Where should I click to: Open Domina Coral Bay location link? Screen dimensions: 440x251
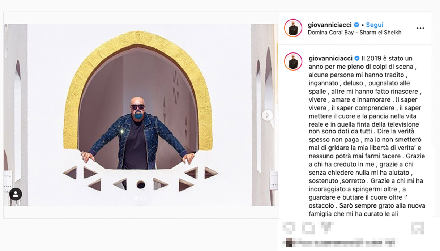(354, 33)
